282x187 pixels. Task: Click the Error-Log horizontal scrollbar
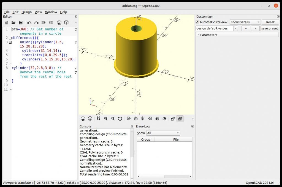point(164,177)
